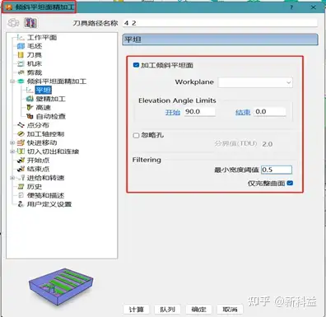Click the 切入切出和连接 icon
The image size is (326, 317).
click(x=21, y=152)
